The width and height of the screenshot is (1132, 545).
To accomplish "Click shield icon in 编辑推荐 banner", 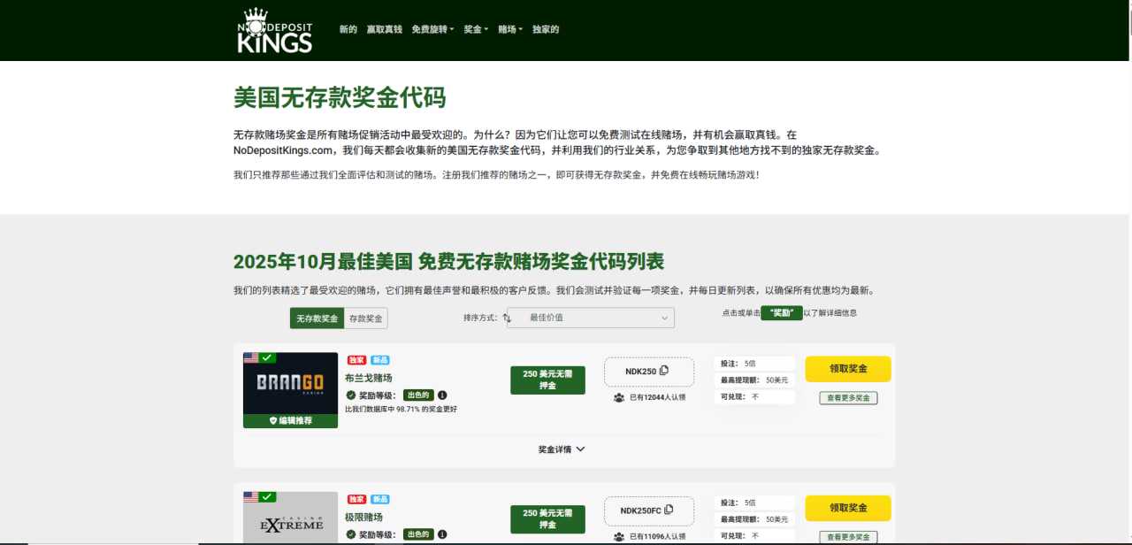I will pos(273,421).
